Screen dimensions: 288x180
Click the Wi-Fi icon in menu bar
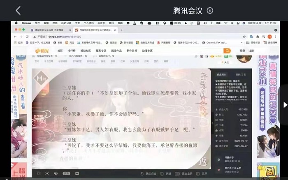226,23
